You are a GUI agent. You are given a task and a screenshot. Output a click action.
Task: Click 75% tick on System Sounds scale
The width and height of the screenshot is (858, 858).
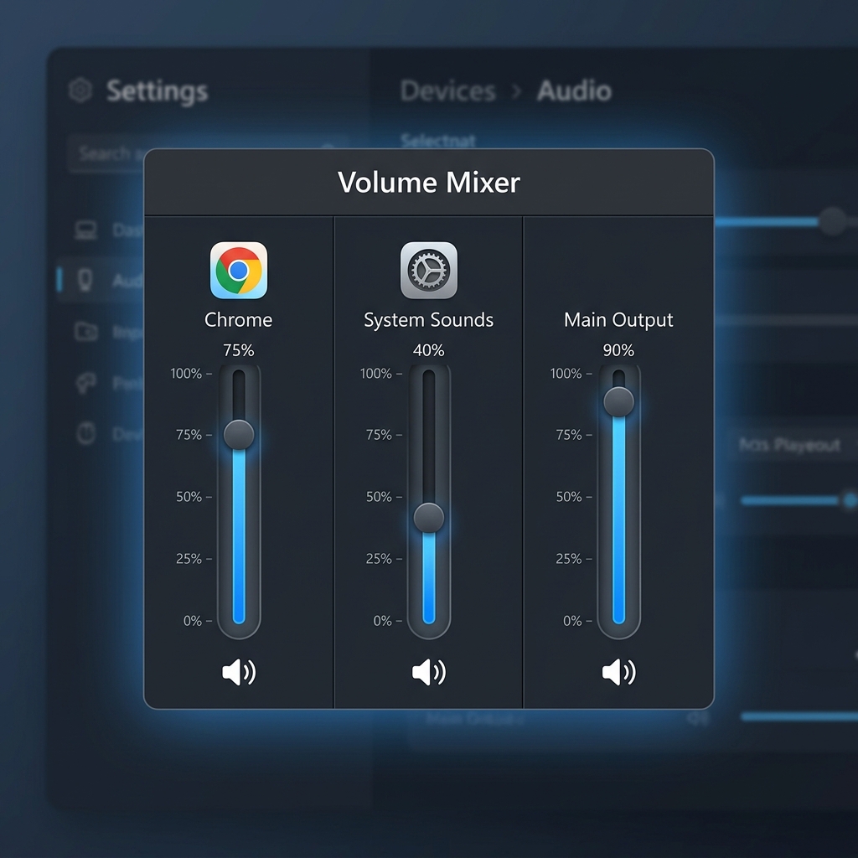pos(384,435)
